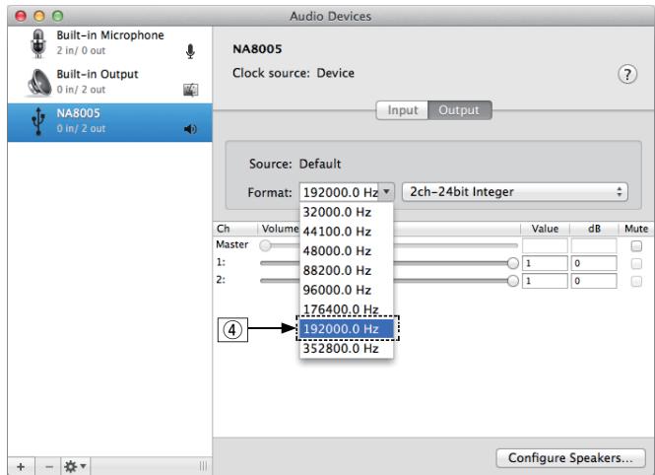Open the help question mark button
Screen dimensions: 655x475
[x=627, y=74]
